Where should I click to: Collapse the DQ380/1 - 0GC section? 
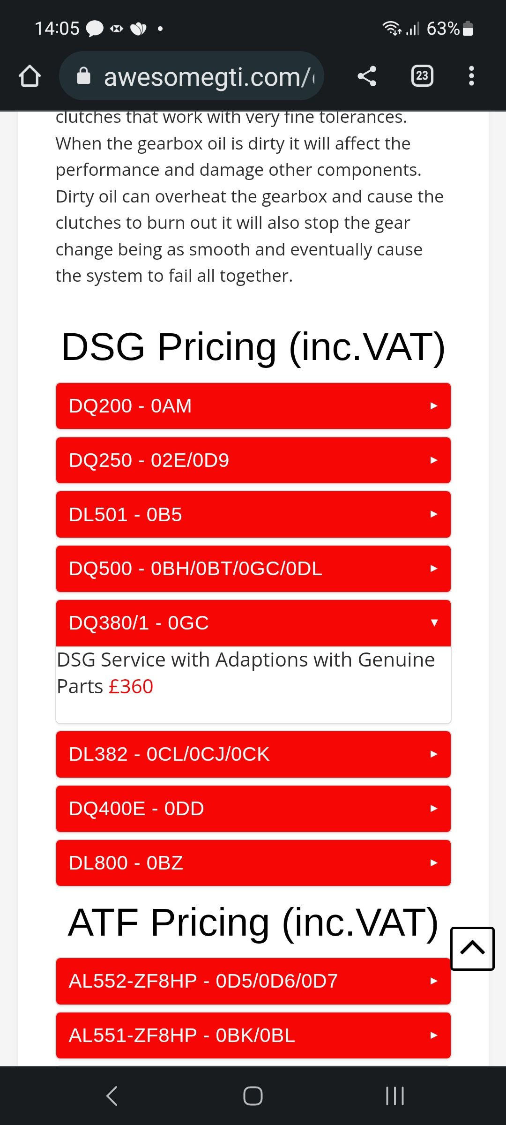(253, 623)
